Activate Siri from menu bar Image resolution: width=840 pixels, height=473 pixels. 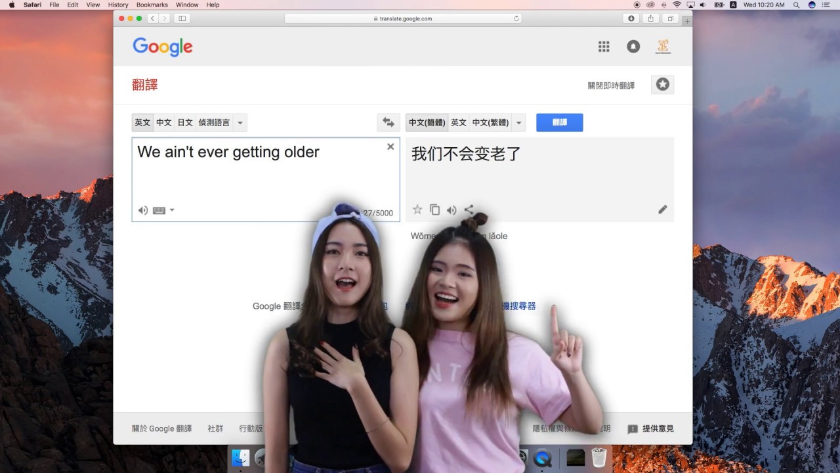tap(812, 5)
